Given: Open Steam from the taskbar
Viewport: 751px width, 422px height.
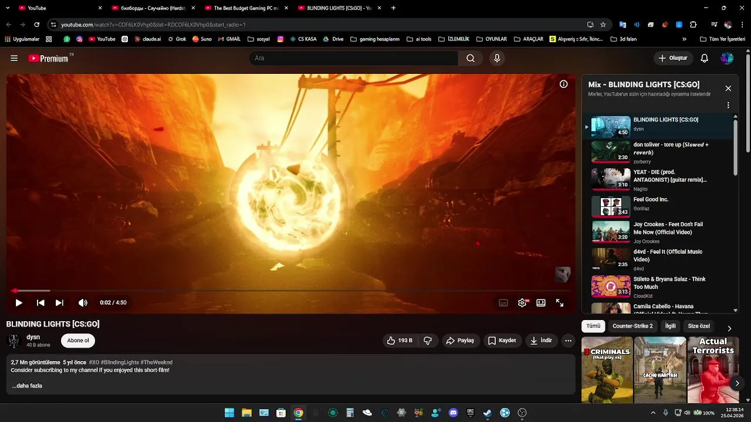Looking at the screenshot, I should click(x=488, y=413).
